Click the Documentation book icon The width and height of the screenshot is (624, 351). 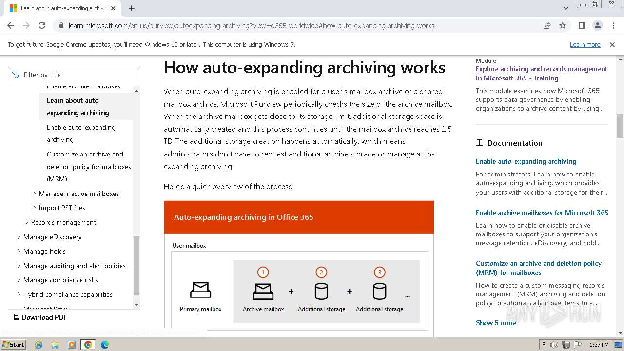(x=479, y=143)
